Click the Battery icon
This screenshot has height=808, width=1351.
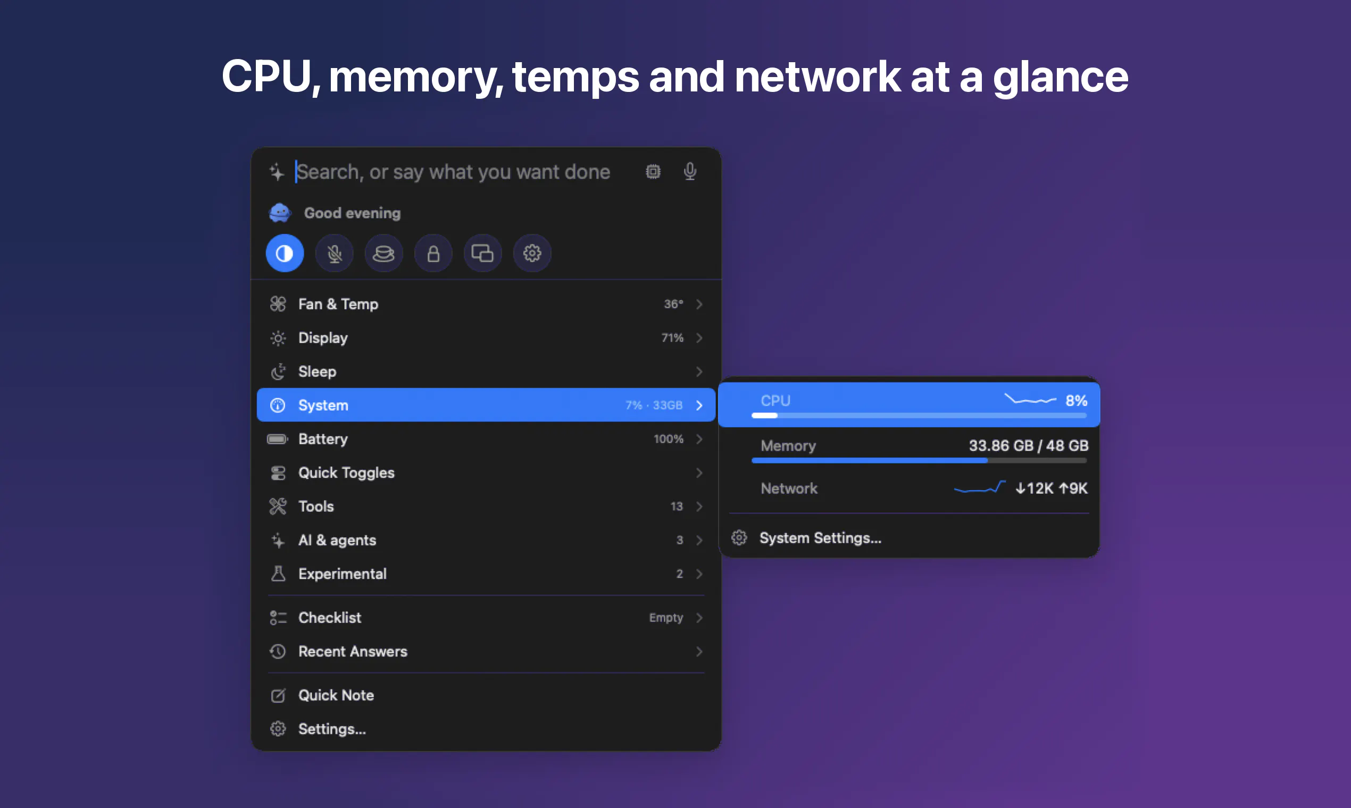(278, 439)
